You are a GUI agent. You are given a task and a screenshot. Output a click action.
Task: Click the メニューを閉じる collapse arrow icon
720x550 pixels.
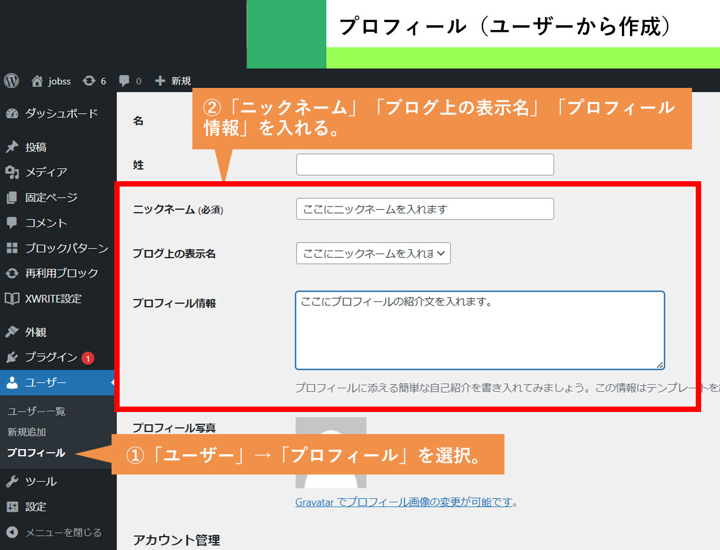[x=12, y=532]
